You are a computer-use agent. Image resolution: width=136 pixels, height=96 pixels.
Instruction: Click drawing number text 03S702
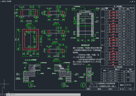click(128, 85)
